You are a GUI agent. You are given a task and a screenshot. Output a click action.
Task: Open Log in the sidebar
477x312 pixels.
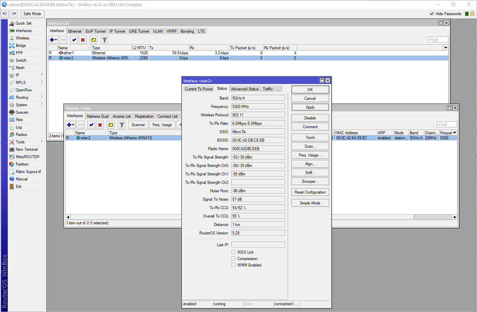coord(19,127)
